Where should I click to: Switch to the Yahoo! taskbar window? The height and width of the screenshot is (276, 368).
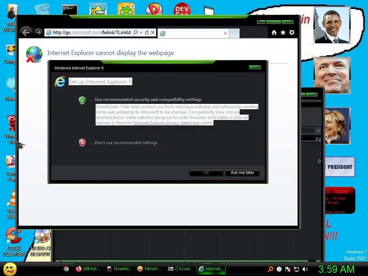(x=150, y=269)
